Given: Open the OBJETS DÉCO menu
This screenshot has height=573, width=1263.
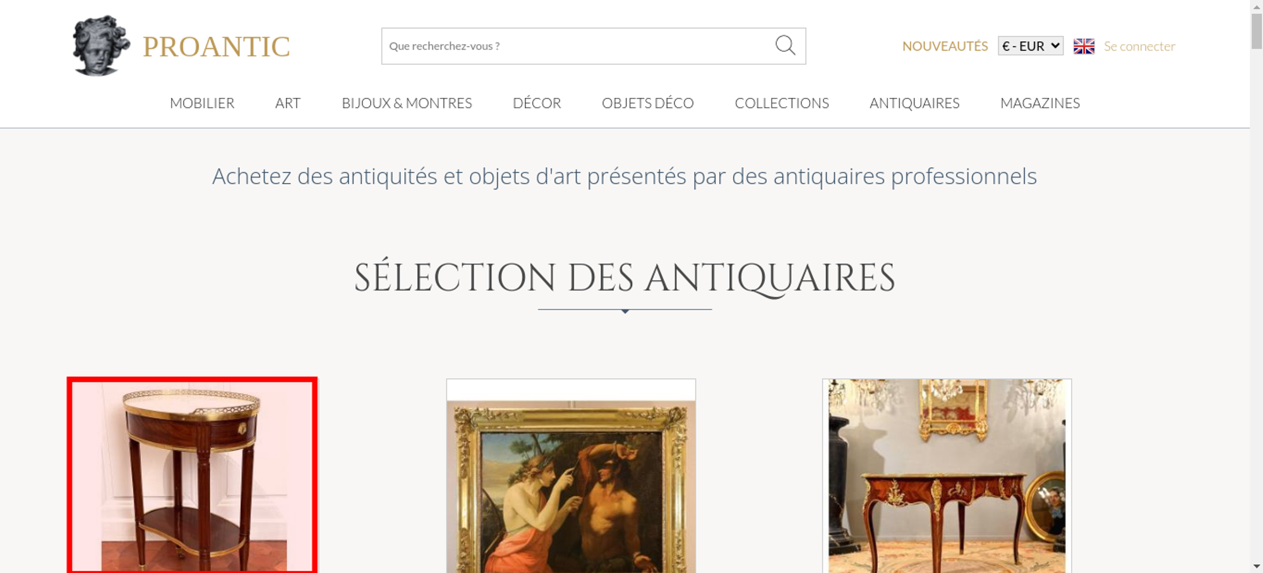Looking at the screenshot, I should click(648, 103).
